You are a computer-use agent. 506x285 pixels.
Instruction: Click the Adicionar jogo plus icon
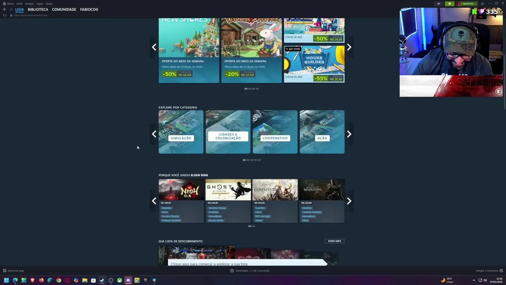(5, 271)
